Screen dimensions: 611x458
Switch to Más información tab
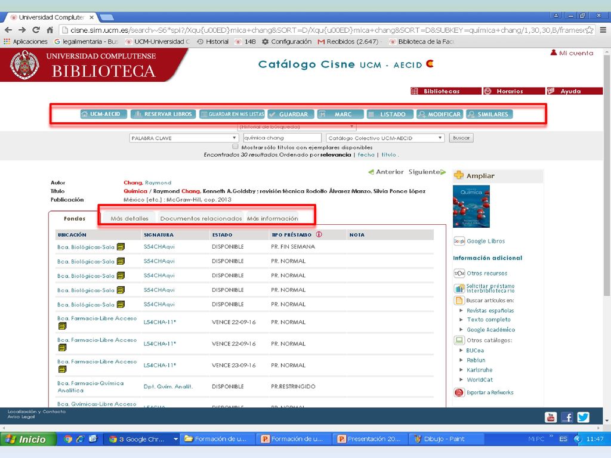[273, 218]
